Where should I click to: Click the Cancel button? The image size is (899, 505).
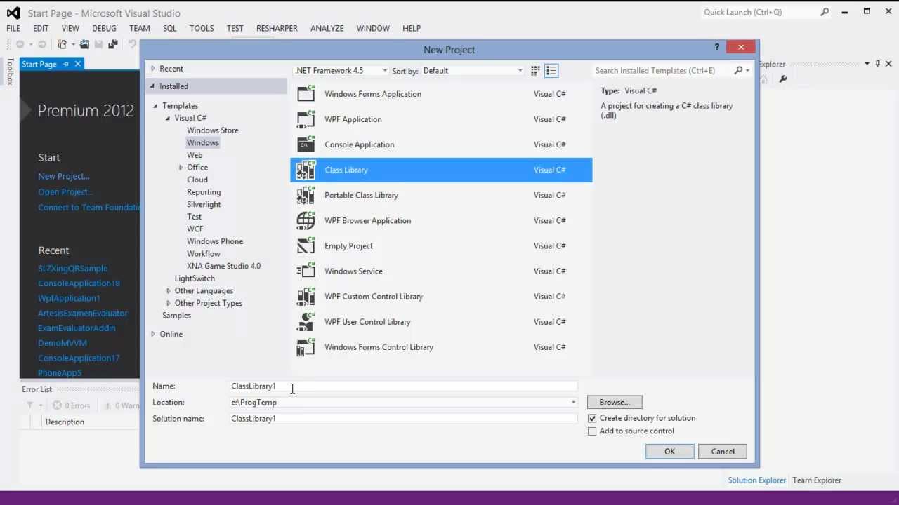[722, 452]
